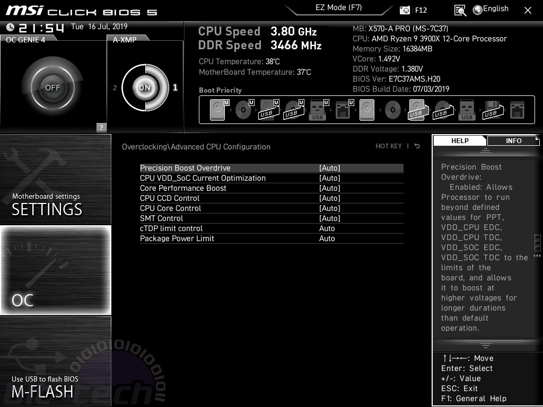Select the SMT Control label

coord(161,218)
